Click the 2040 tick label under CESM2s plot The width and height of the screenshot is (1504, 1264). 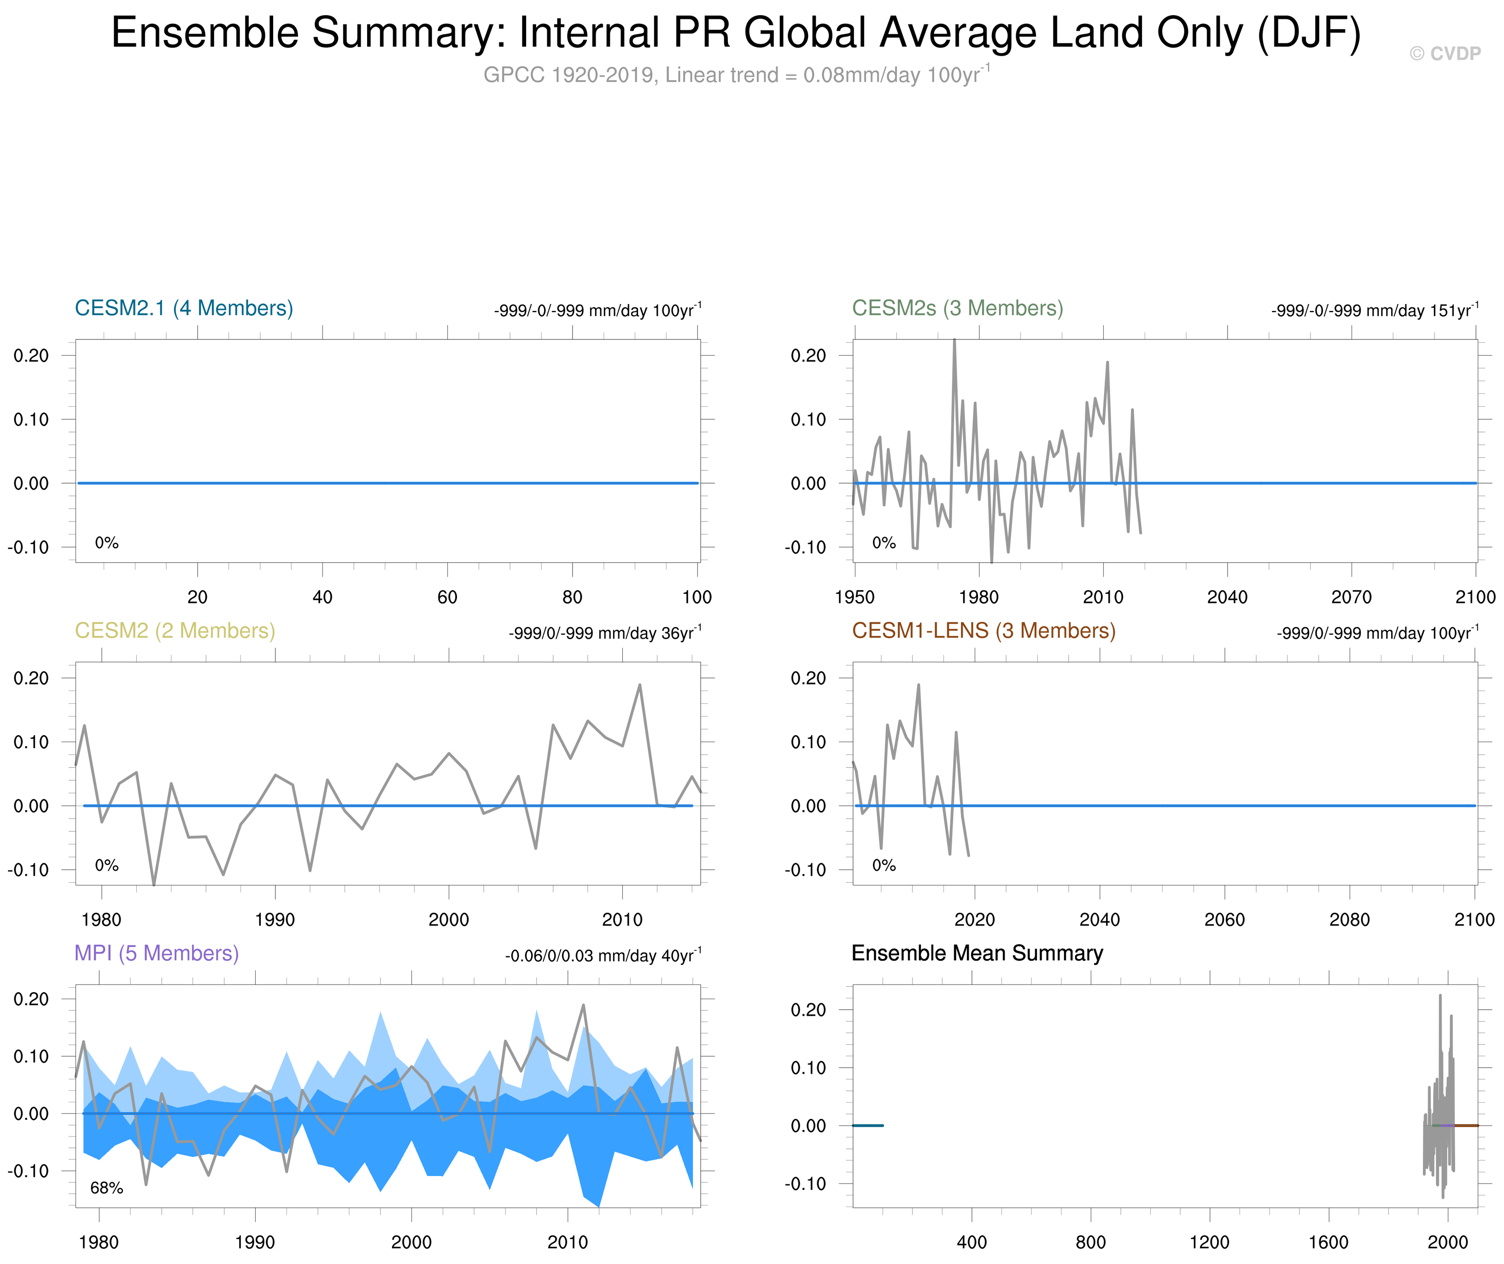[x=1227, y=597]
